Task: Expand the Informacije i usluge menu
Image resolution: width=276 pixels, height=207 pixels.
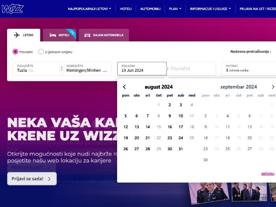Action: tap(211, 9)
